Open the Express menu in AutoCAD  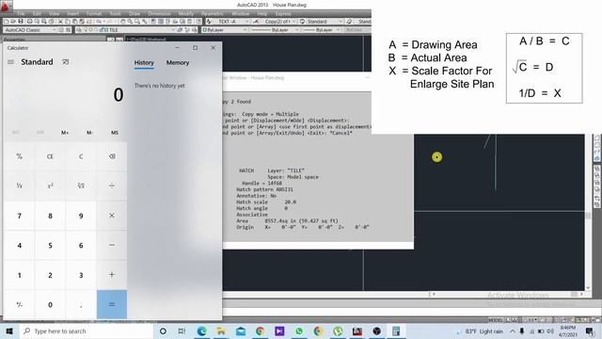[283, 13]
